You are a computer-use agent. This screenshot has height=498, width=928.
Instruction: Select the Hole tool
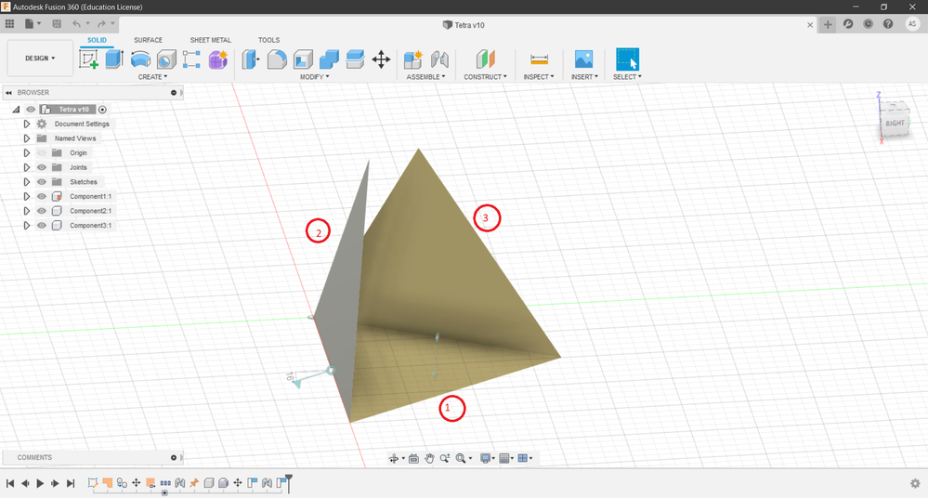coord(166,59)
